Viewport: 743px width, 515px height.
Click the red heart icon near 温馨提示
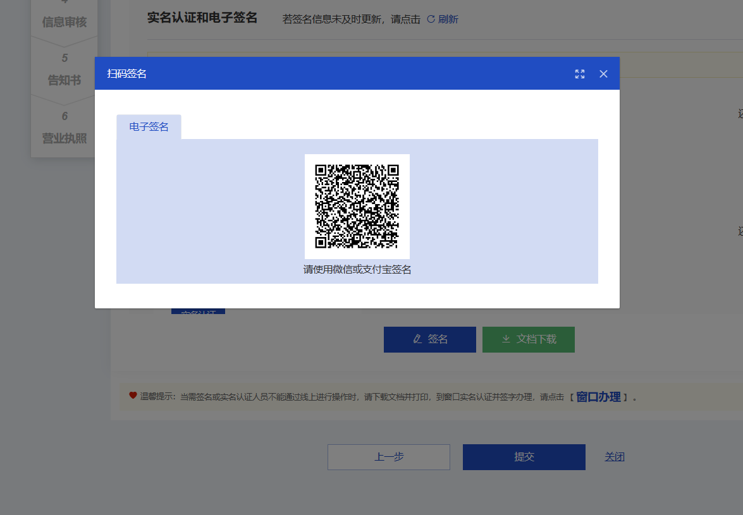133,395
